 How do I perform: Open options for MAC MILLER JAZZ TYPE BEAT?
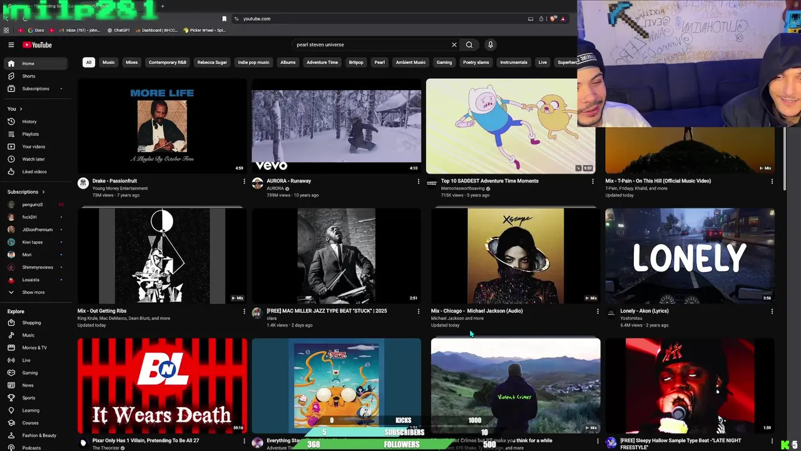(419, 311)
